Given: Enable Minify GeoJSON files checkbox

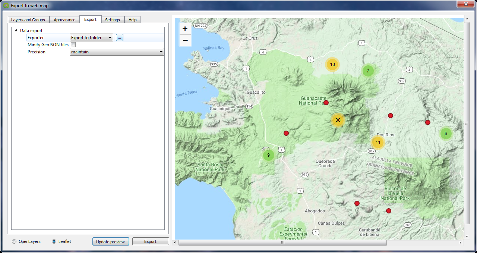Looking at the screenshot, I should (73, 45).
